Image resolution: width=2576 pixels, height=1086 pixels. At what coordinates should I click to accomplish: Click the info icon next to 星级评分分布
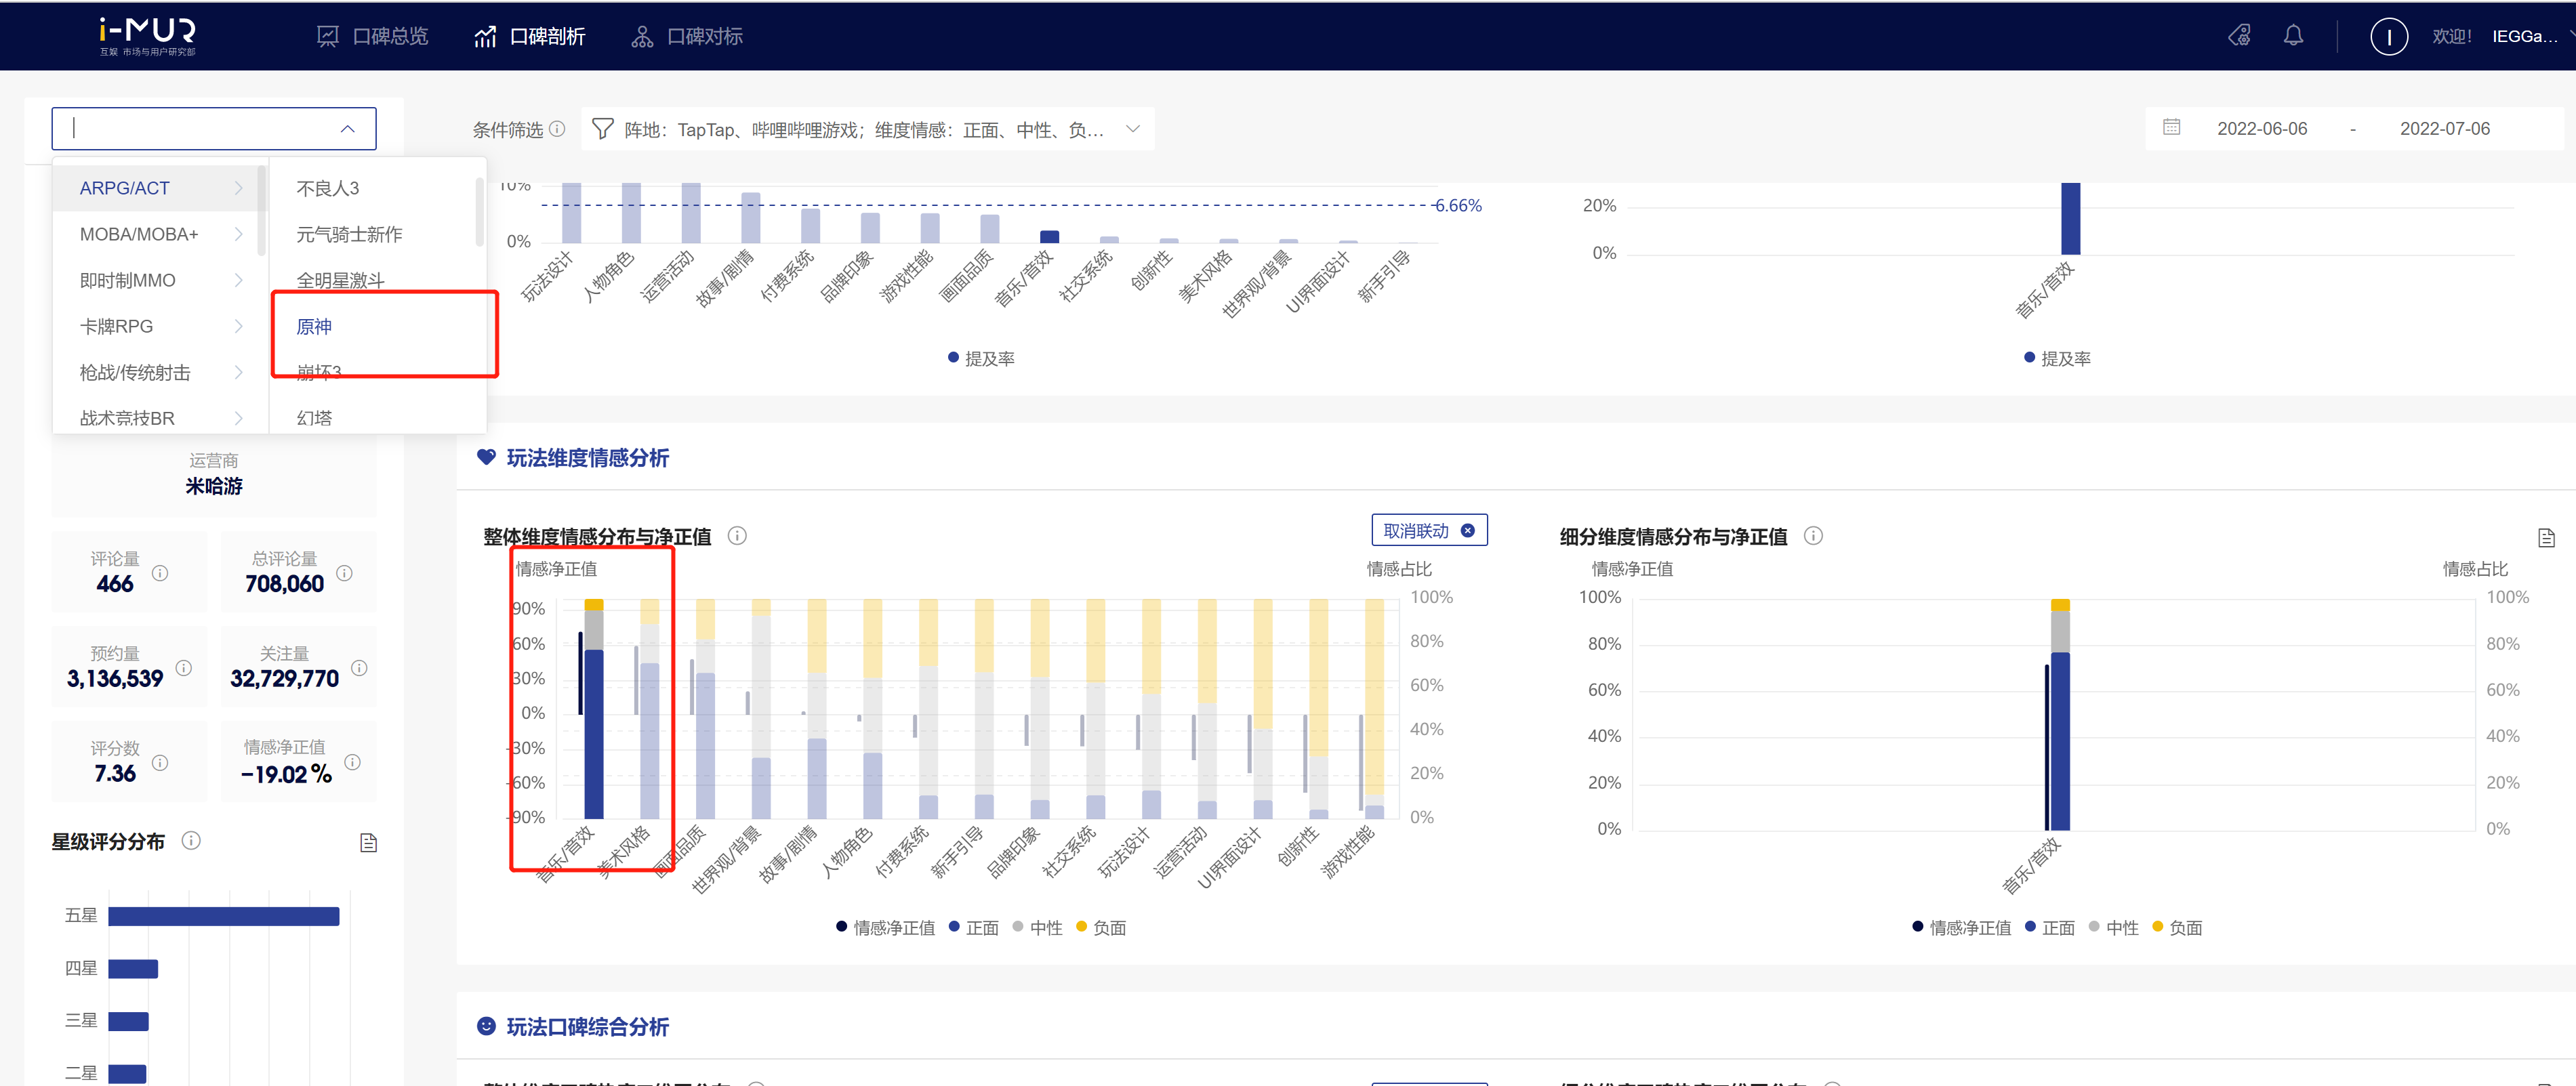click(191, 841)
